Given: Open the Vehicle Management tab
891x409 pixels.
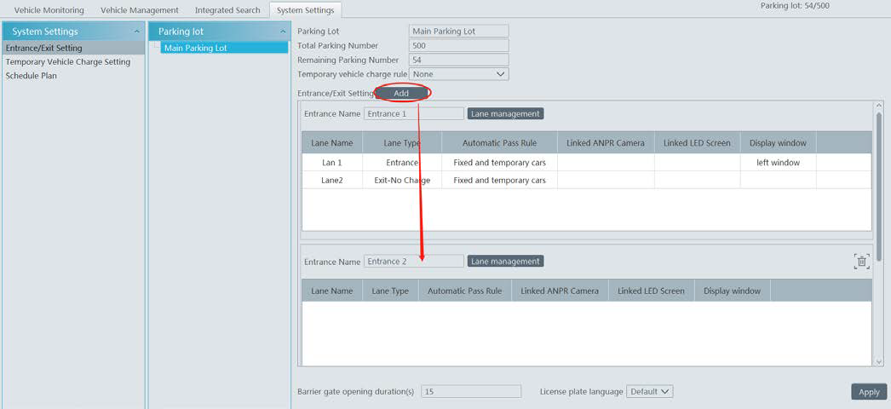Looking at the screenshot, I should coord(139,10).
